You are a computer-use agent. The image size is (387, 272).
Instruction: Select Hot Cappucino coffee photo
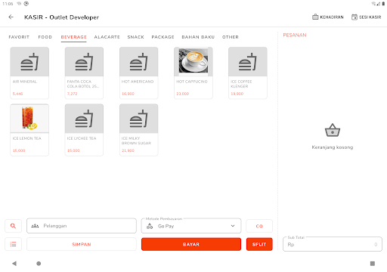pyautogui.click(x=193, y=61)
